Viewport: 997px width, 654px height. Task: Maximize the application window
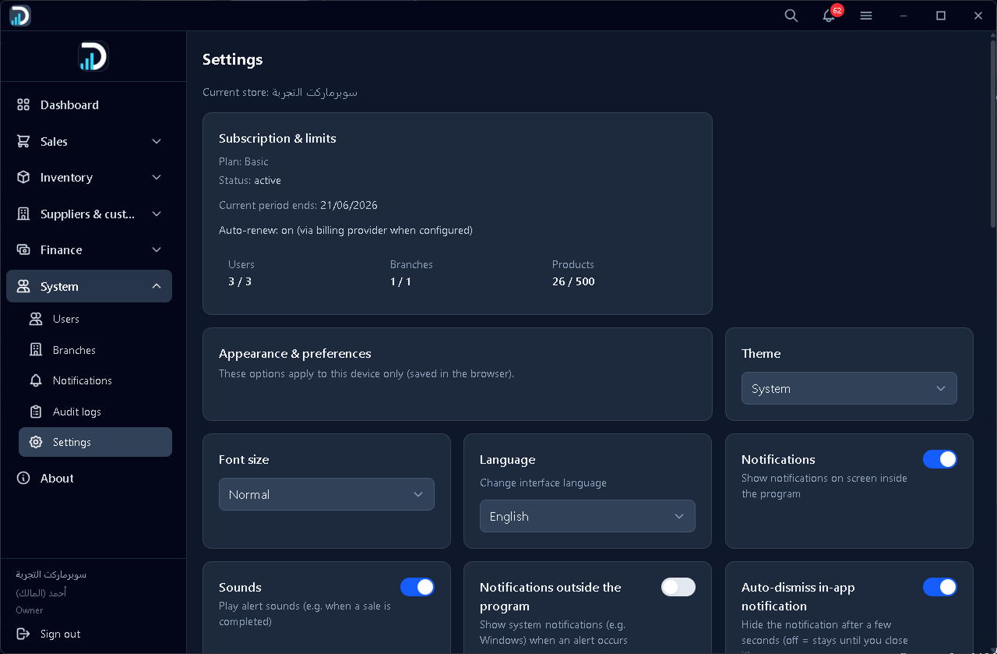[941, 16]
